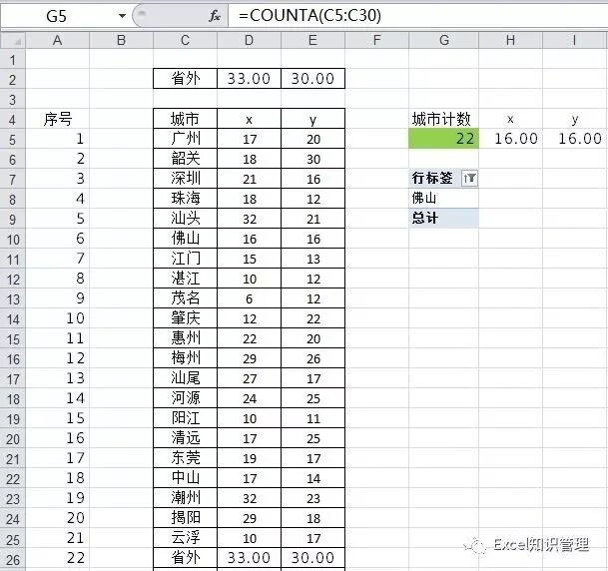Select the city cell 江门
Viewport: 608px width, 571px height.
click(185, 259)
